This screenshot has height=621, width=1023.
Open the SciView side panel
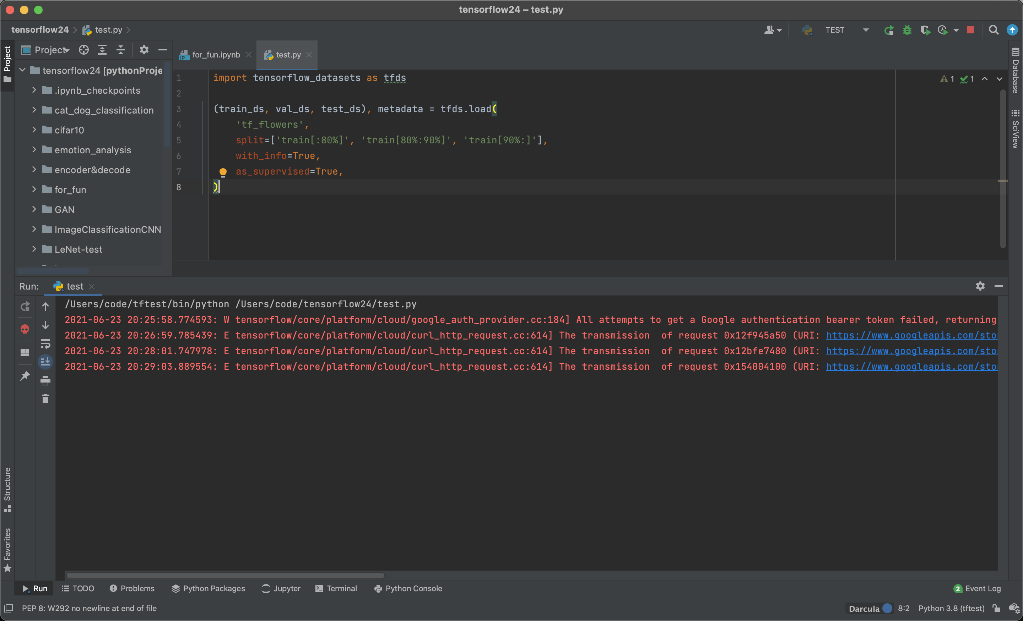1016,129
